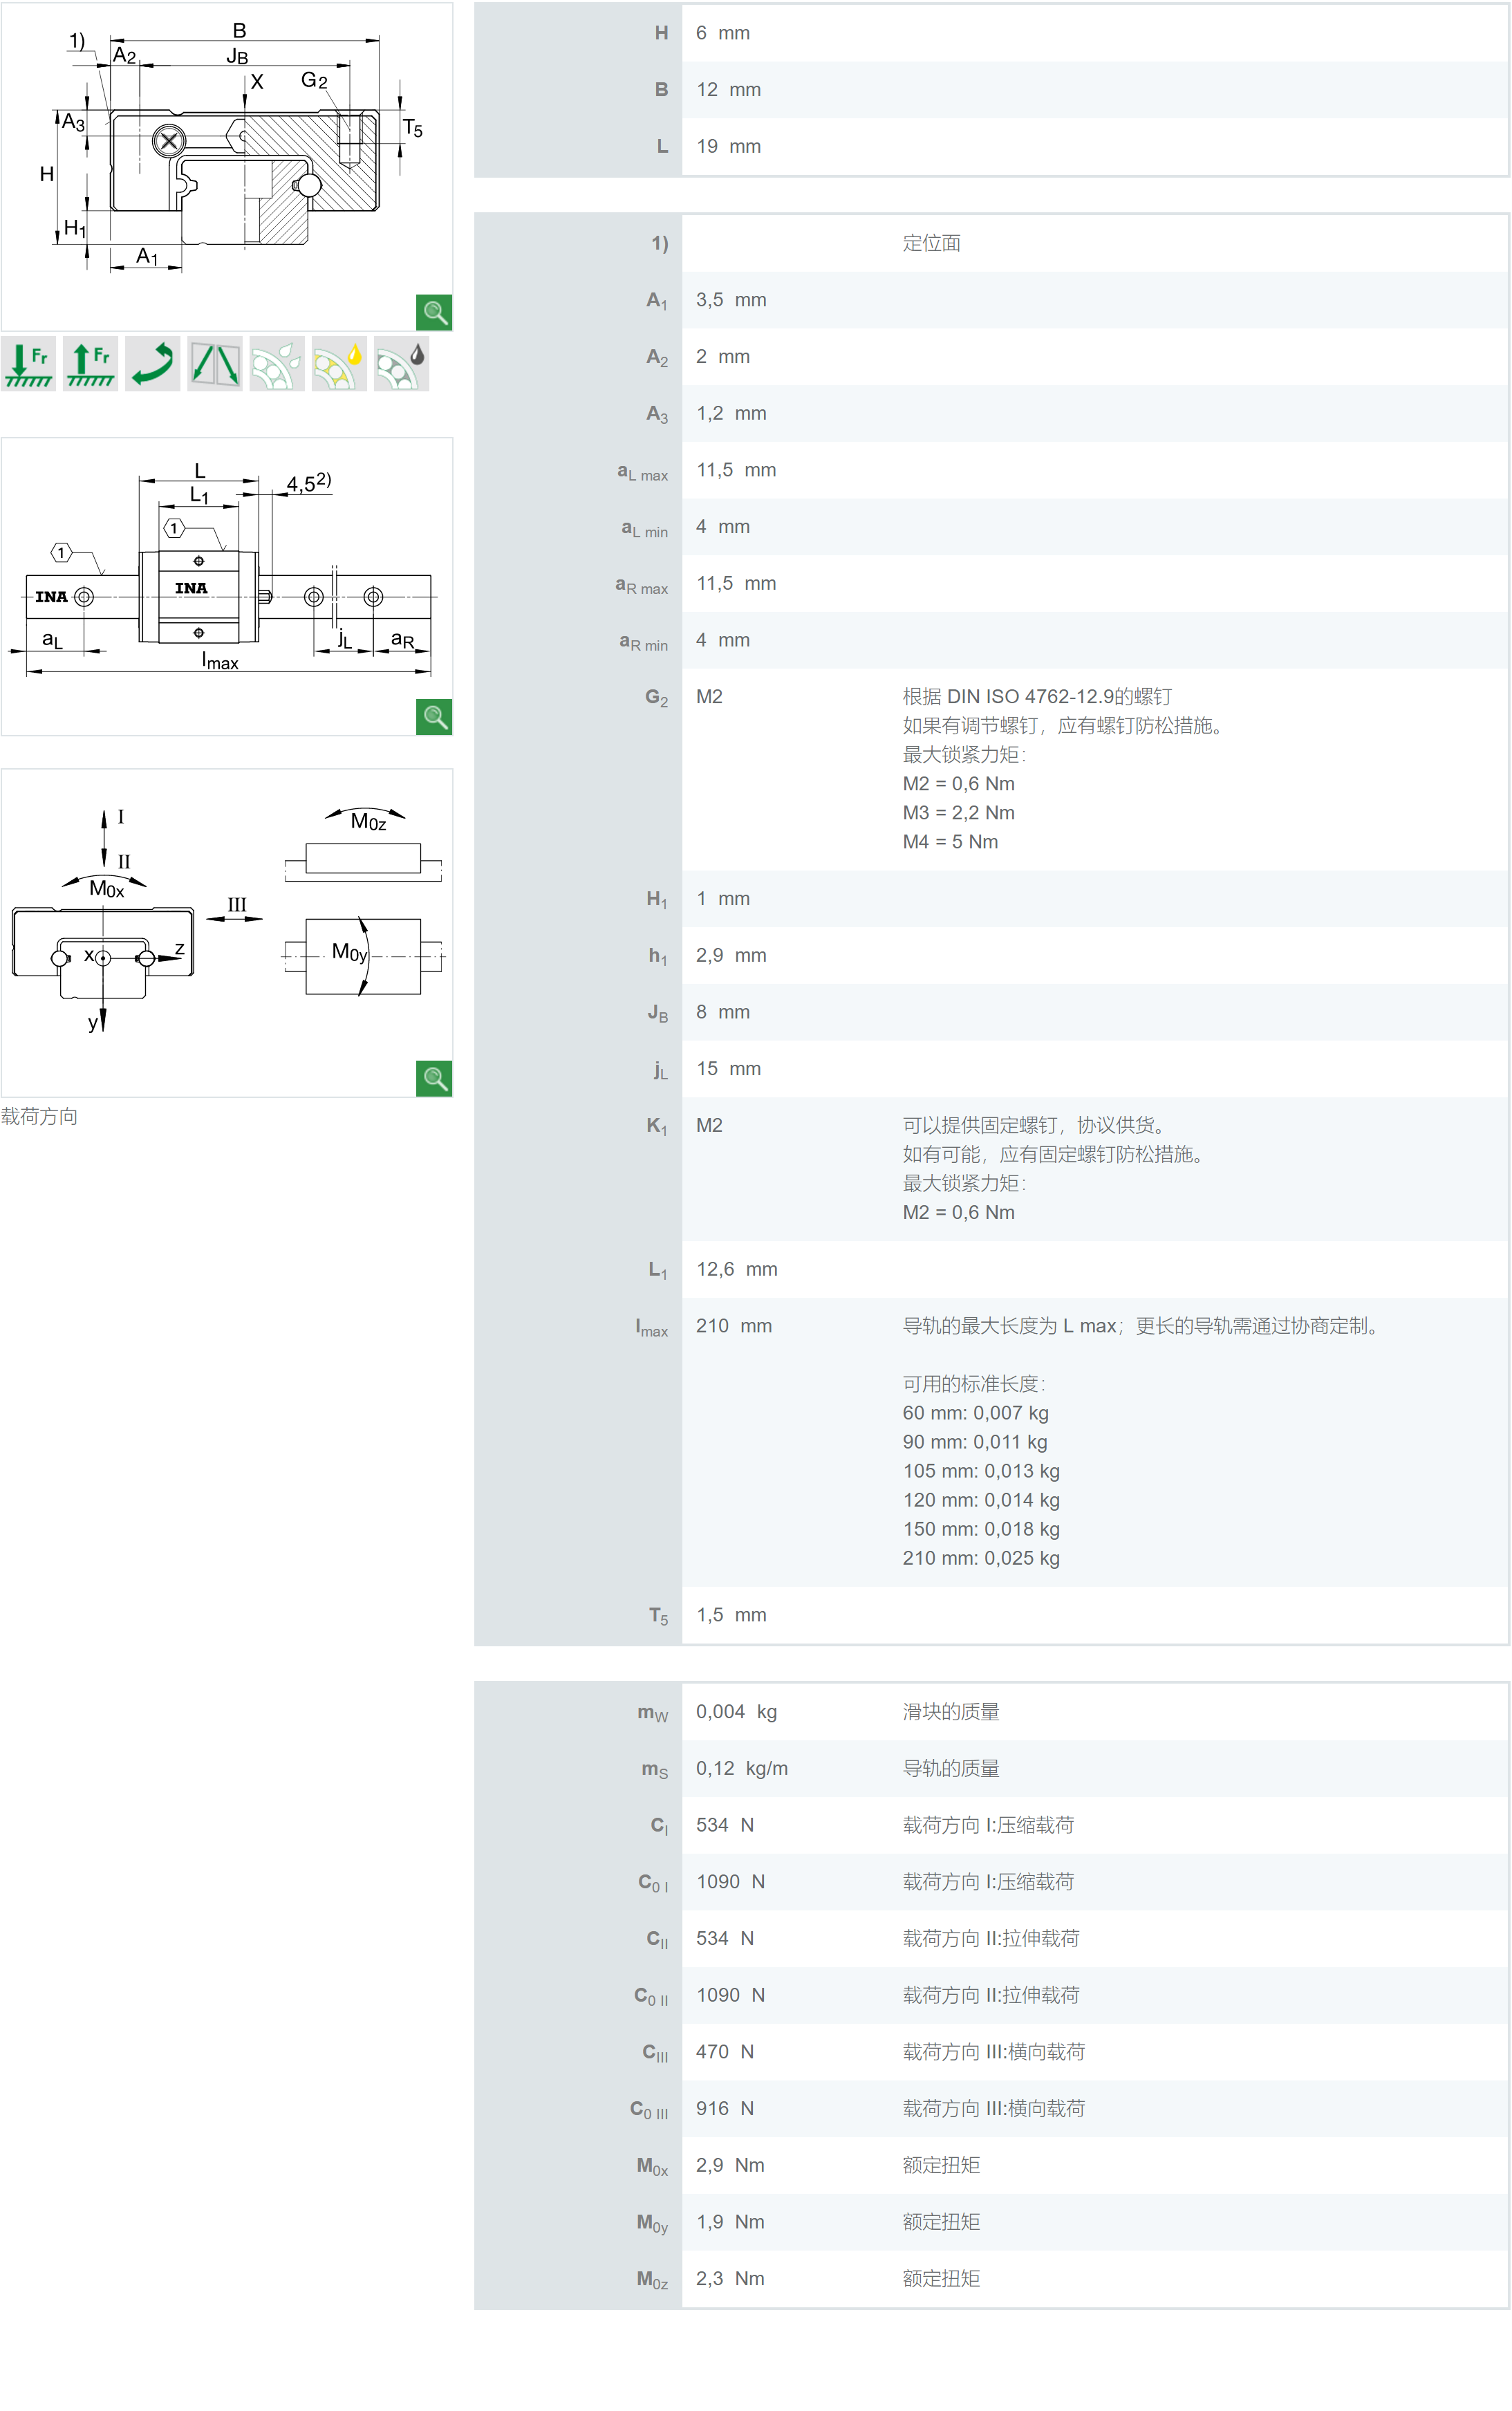Click the bearing with black grease drop icon
Screen dimensions: 1512x2411
[401, 364]
